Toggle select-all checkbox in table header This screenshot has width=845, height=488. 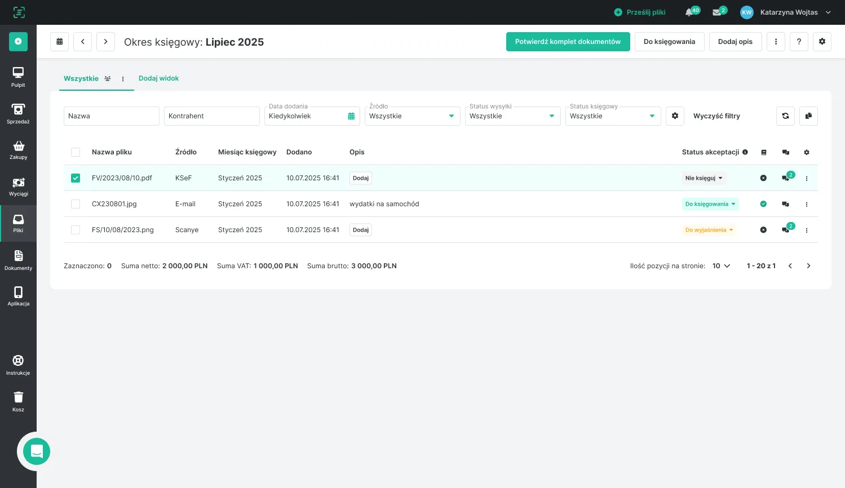tap(76, 152)
